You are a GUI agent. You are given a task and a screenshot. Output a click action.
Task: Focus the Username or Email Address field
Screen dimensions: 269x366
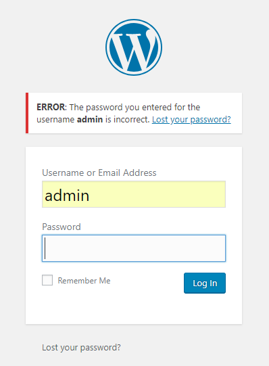(x=134, y=194)
